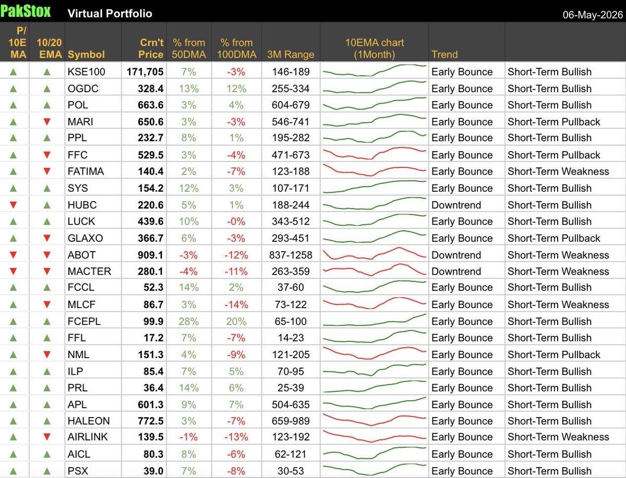Screen dimensions: 626x478
Task: Click NML's Short-Term Pullback cell
Action: click(554, 354)
